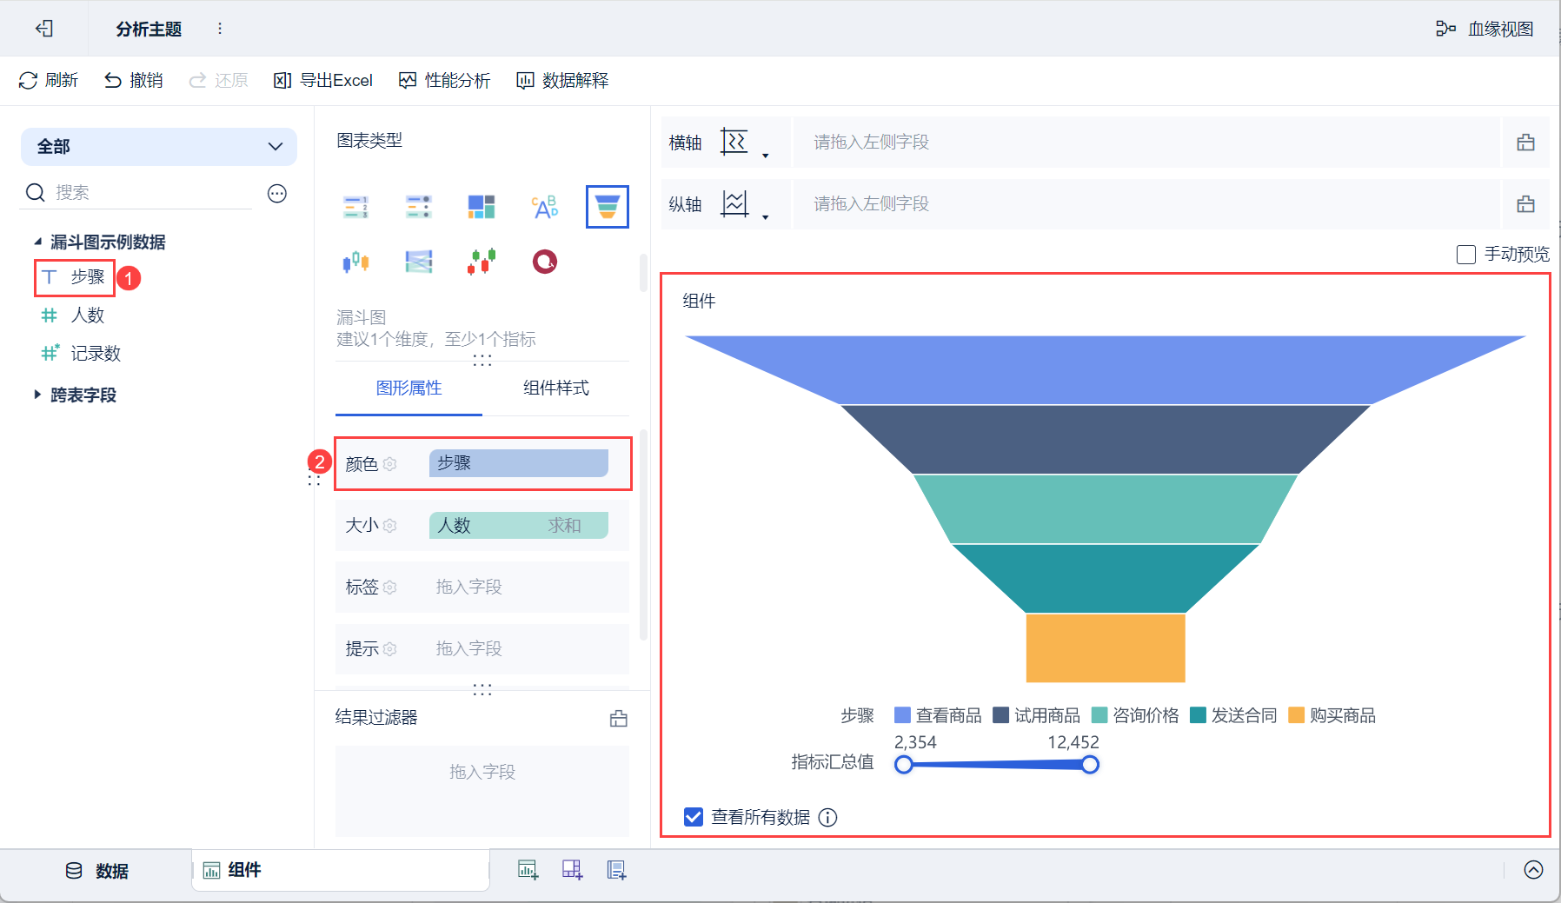
Task: Switch to the 图形属性 tab
Action: pyautogui.click(x=409, y=388)
